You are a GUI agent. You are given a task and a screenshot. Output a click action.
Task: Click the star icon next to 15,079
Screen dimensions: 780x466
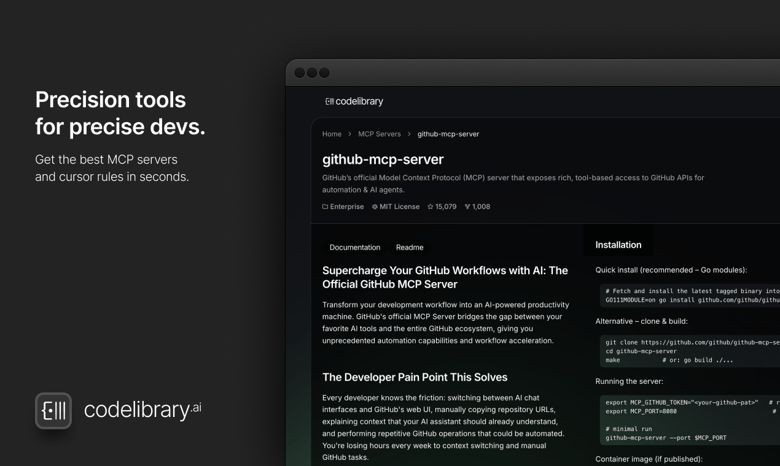click(x=431, y=207)
